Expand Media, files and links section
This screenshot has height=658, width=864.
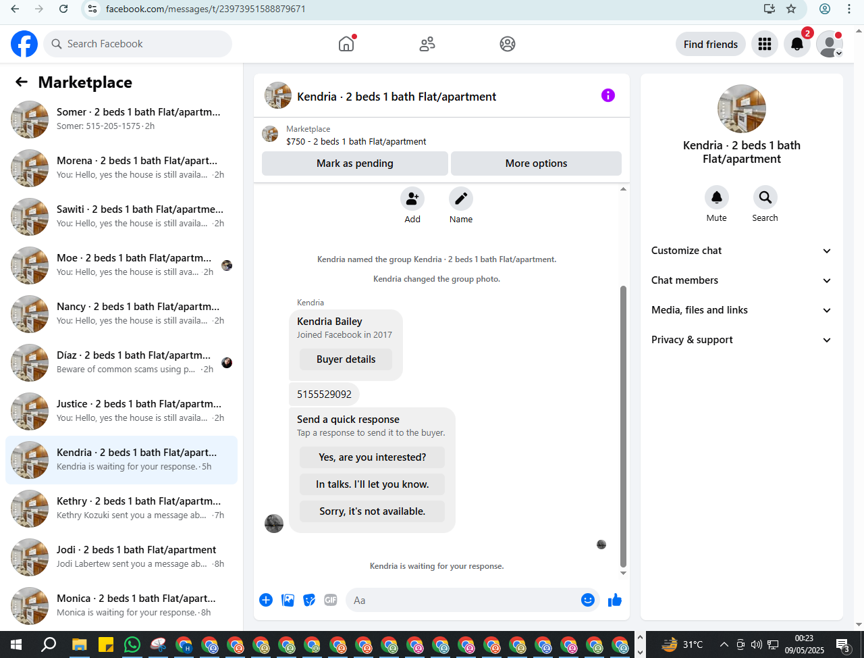tap(742, 310)
